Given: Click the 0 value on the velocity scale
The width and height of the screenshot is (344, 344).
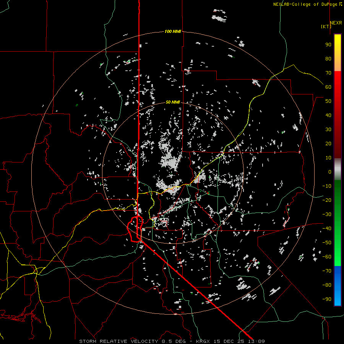Looking at the screenshot, I should [x=330, y=172].
